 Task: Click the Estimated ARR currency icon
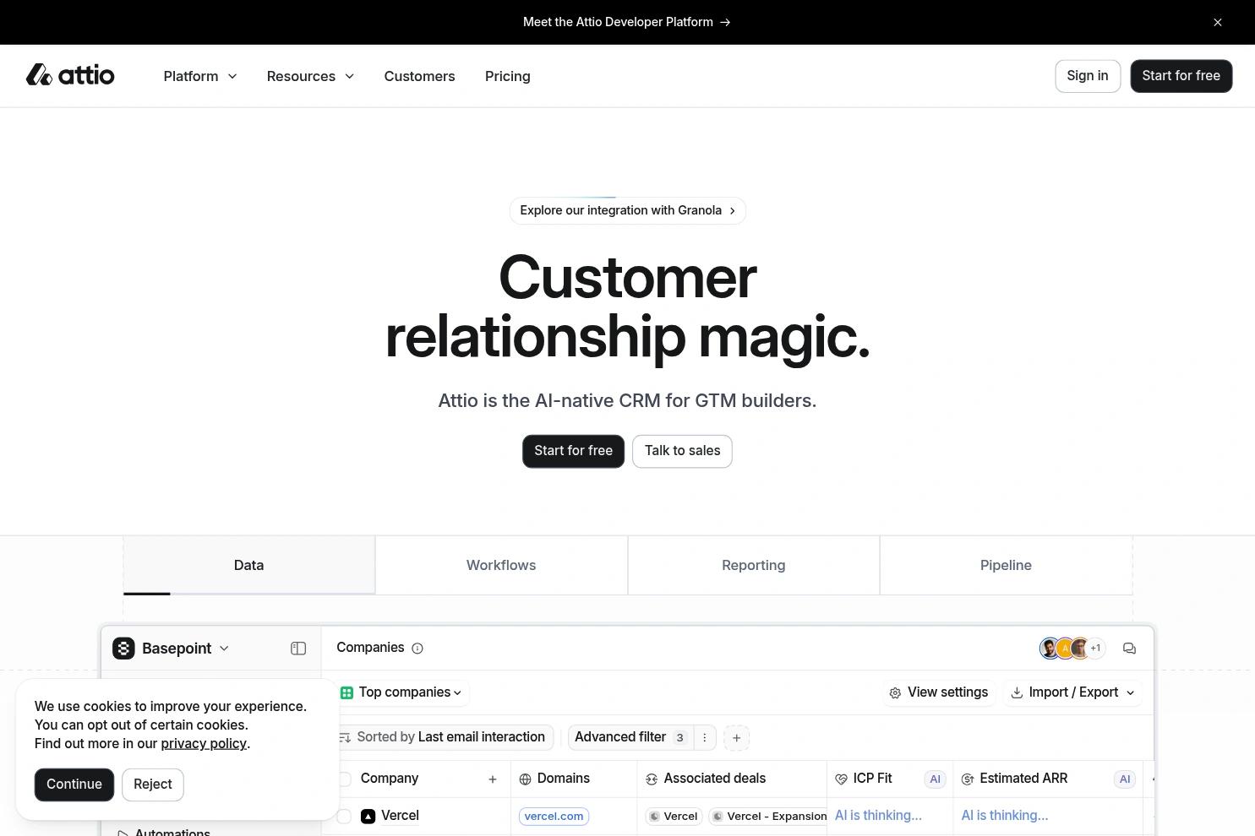coord(968,779)
